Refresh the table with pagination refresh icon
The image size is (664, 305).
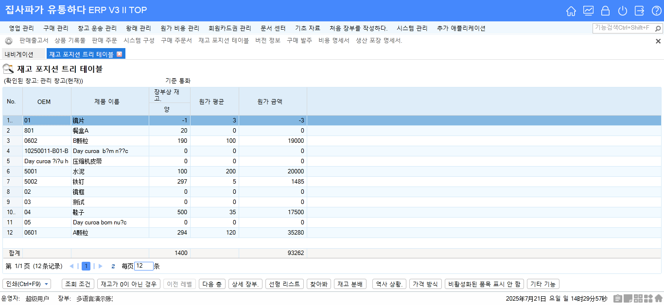tap(113, 266)
